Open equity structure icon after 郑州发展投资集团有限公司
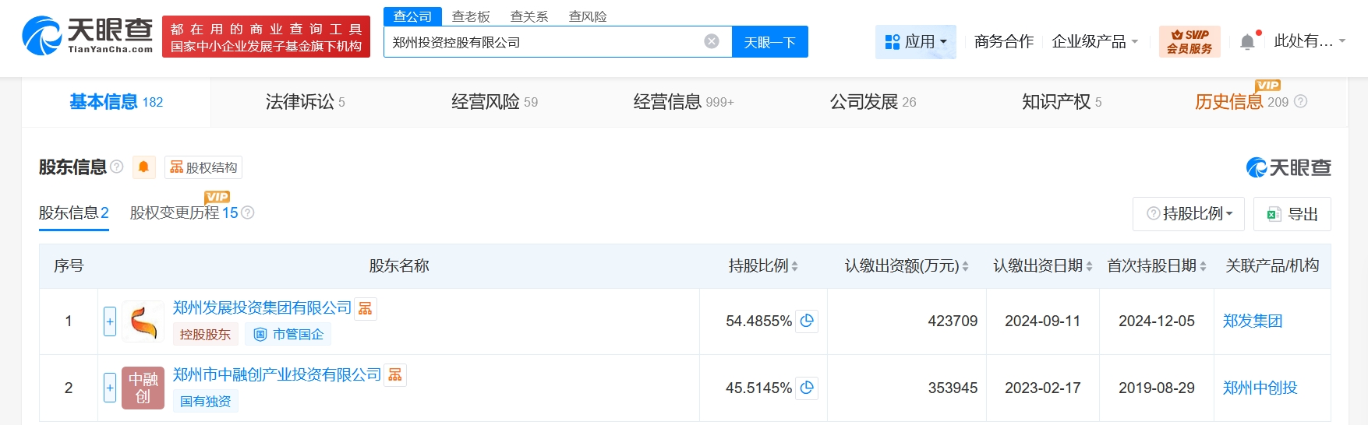Screen dimensions: 1368x425 tap(366, 309)
